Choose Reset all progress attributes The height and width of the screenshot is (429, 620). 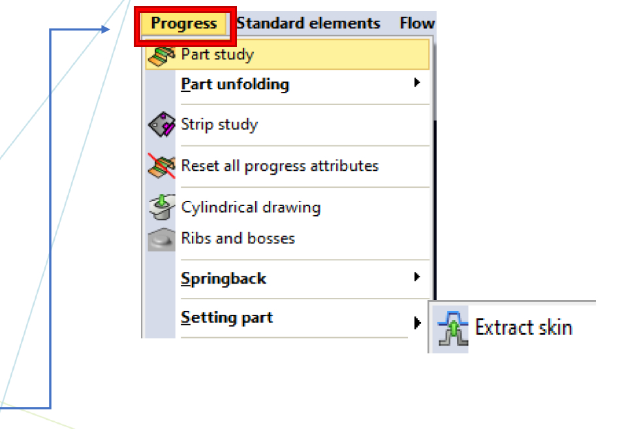(279, 166)
